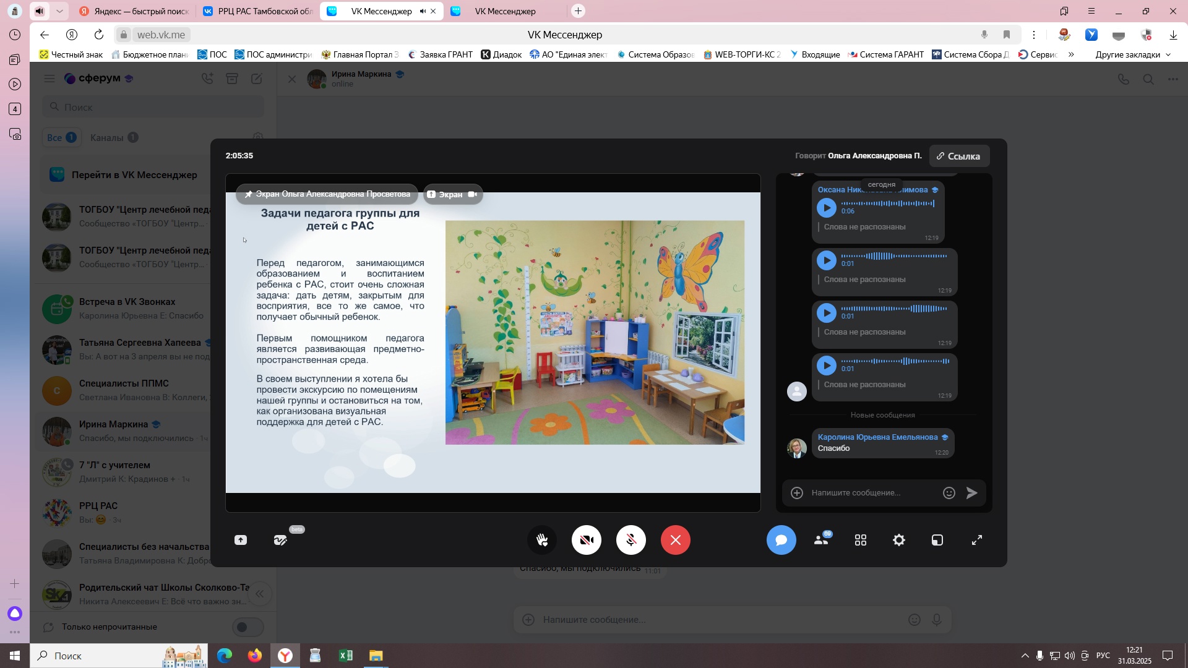Select the Все chats tab

tap(61, 137)
